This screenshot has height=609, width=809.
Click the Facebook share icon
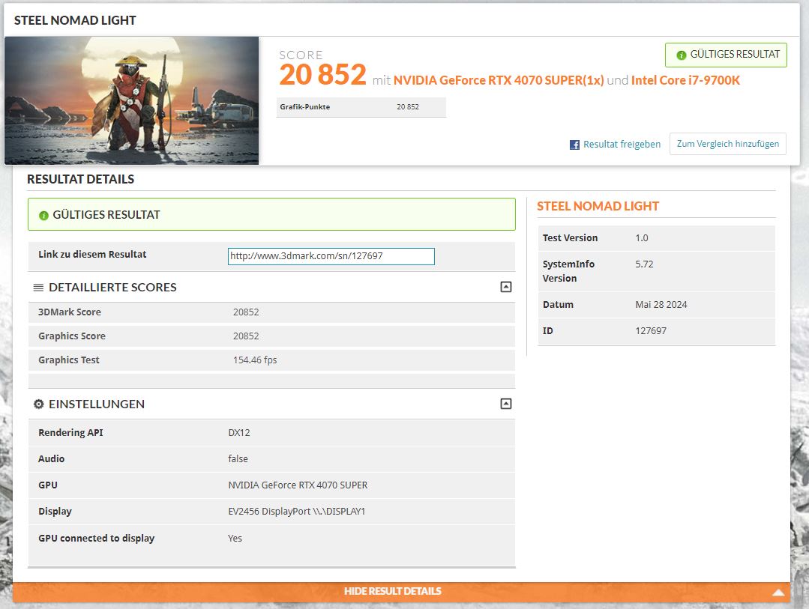[x=574, y=145]
